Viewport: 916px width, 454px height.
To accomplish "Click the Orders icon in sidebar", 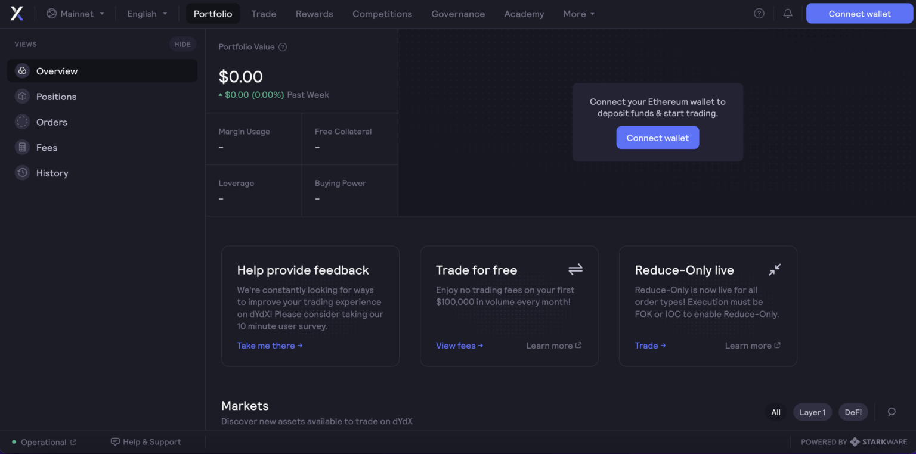I will pos(22,122).
